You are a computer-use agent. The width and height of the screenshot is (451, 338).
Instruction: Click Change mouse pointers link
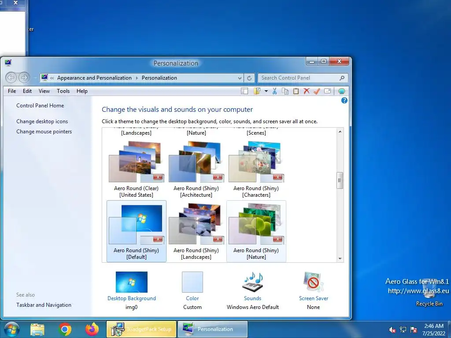[x=44, y=132]
